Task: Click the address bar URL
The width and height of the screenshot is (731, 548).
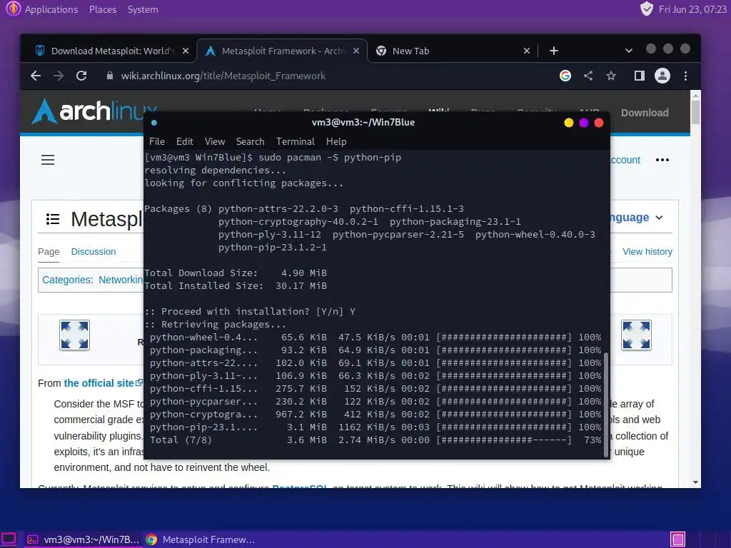Action: point(223,76)
